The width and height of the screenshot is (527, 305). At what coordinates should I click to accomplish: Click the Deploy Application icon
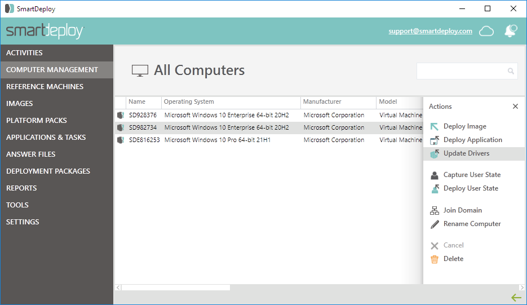434,140
